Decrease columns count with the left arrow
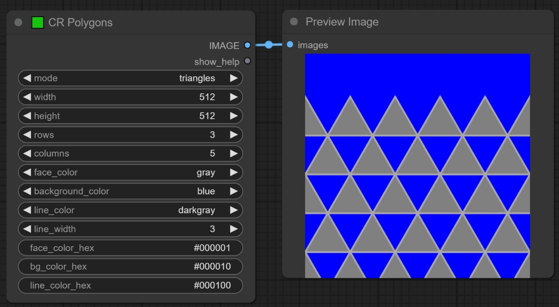The width and height of the screenshot is (559, 307). pos(27,153)
